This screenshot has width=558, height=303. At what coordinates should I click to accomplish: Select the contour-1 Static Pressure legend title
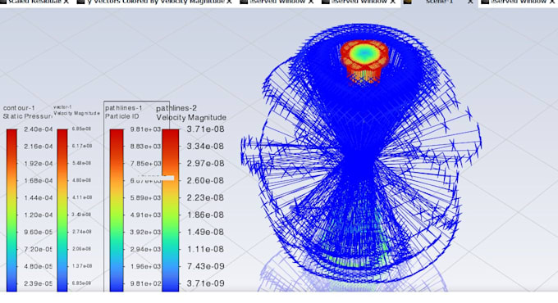tap(28, 112)
